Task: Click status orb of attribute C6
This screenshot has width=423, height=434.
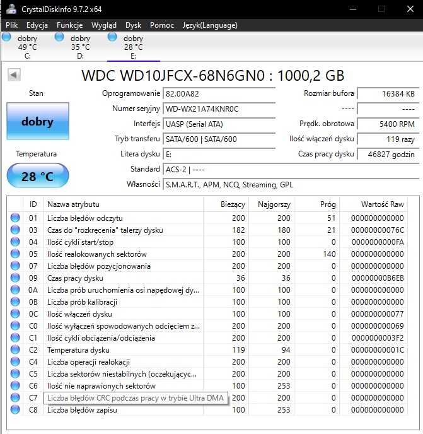Action: tap(15, 386)
